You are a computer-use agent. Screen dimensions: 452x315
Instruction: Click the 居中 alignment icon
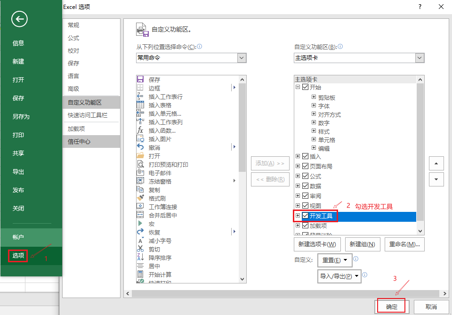click(x=140, y=266)
